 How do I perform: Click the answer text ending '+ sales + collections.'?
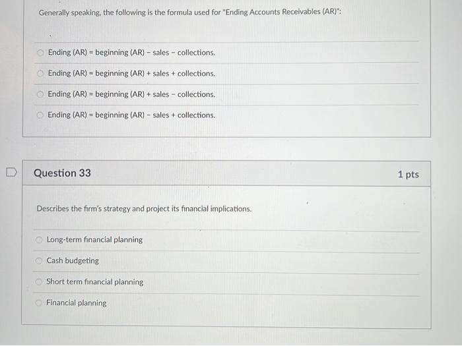(131, 74)
